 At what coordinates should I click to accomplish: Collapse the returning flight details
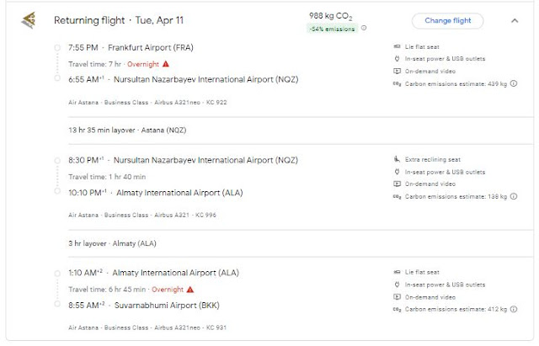point(515,20)
